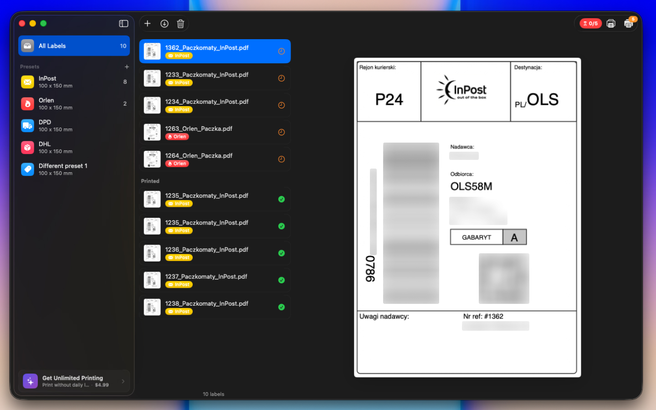Click the Presets section header

[30, 67]
